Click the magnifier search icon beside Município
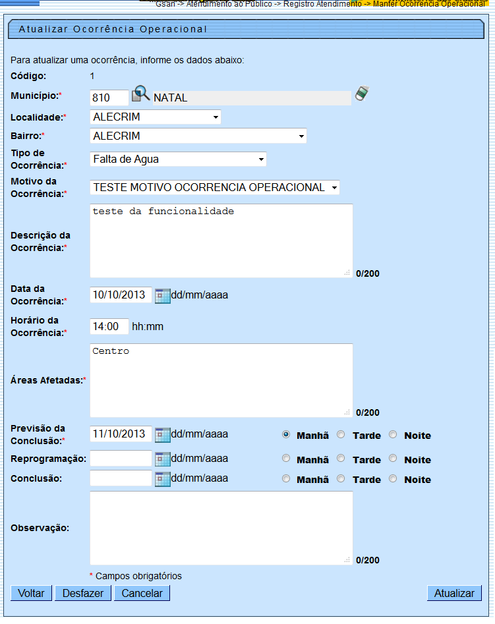This screenshot has height=624, width=495. click(141, 95)
